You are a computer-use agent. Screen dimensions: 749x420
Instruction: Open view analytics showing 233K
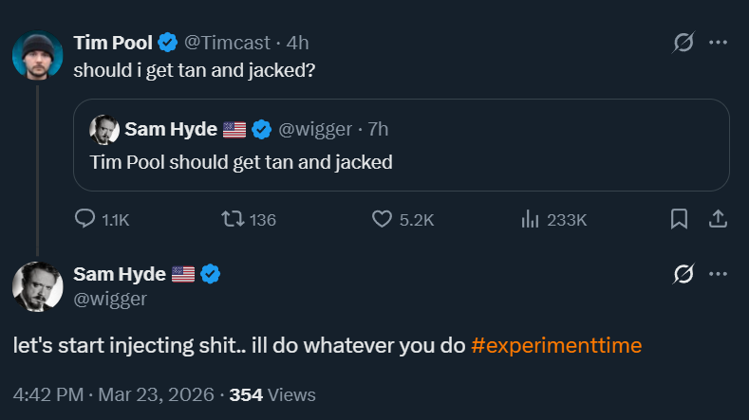tap(531, 219)
